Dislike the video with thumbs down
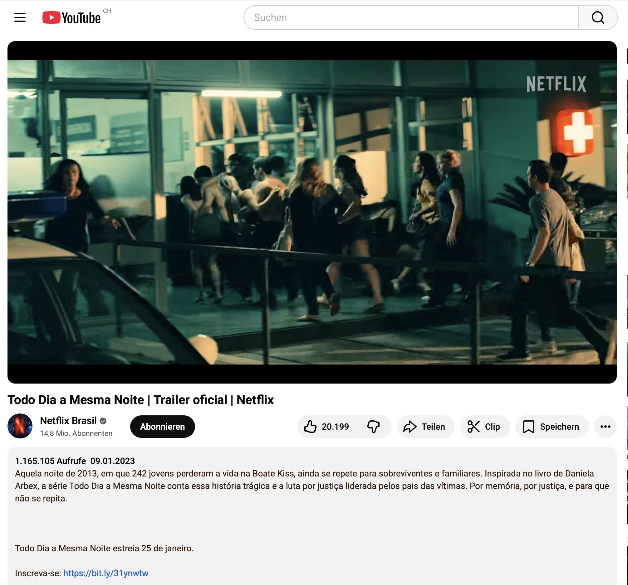This screenshot has height=585, width=628. [x=373, y=427]
